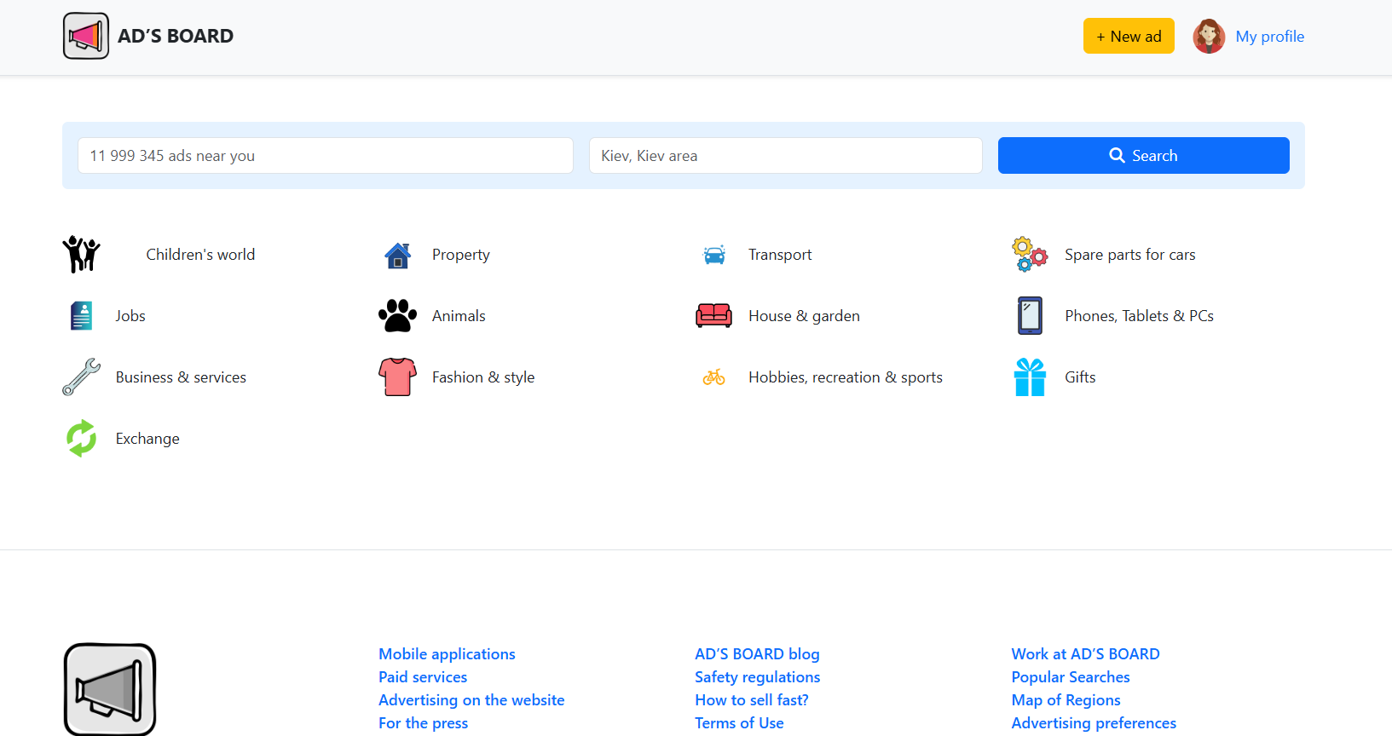Viewport: 1392px width, 736px height.
Task: Open the Safety regulations footer link
Action: tap(757, 677)
